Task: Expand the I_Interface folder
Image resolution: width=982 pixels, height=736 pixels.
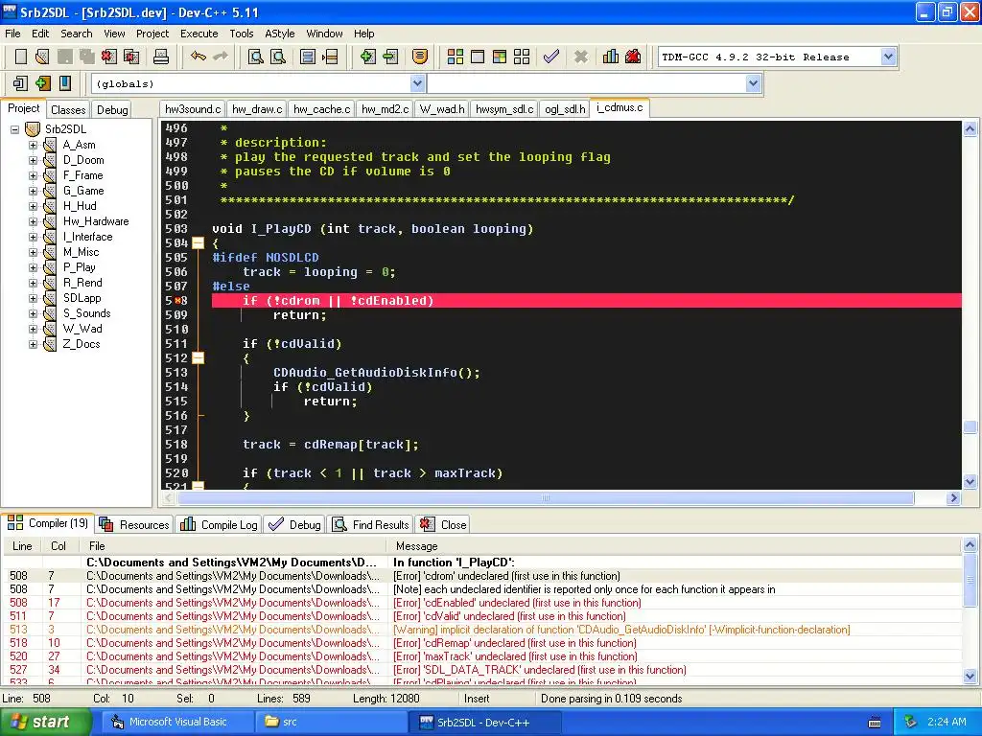Action: [x=34, y=237]
